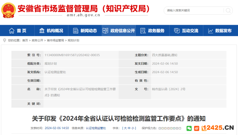Focus the keyword search input field
Viewport: 238px width, 135px height.
tap(193, 10)
